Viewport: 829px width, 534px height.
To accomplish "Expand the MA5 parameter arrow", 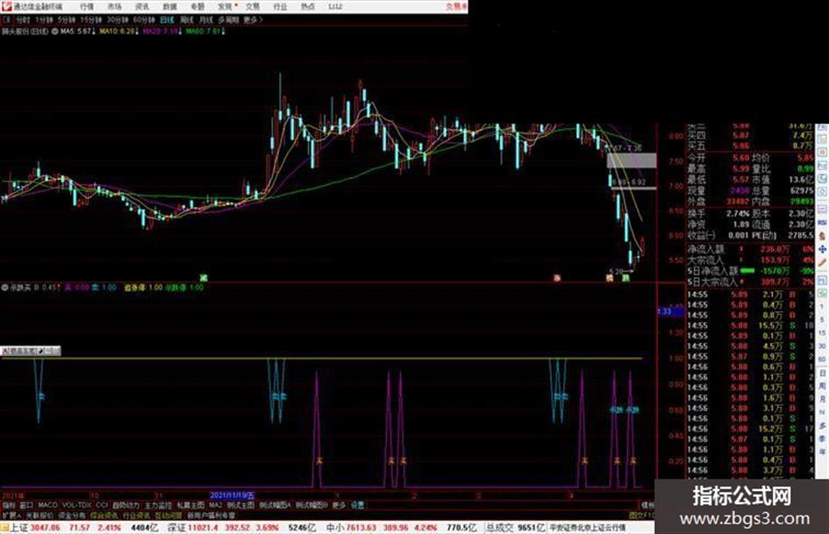I will (94, 32).
